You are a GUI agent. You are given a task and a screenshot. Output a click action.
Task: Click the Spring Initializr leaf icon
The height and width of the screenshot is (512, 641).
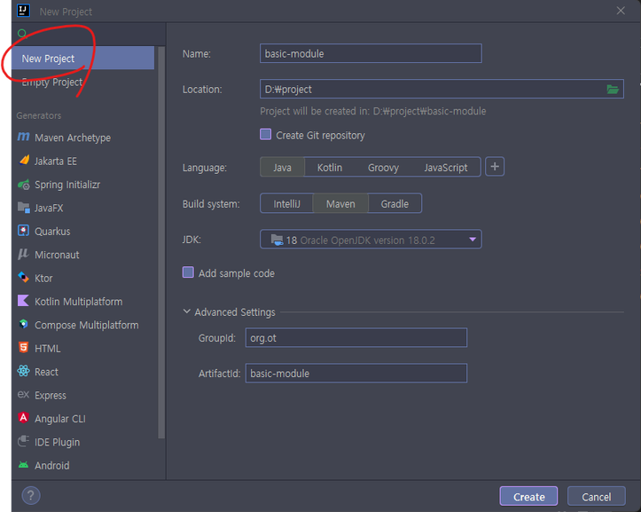pyautogui.click(x=24, y=185)
